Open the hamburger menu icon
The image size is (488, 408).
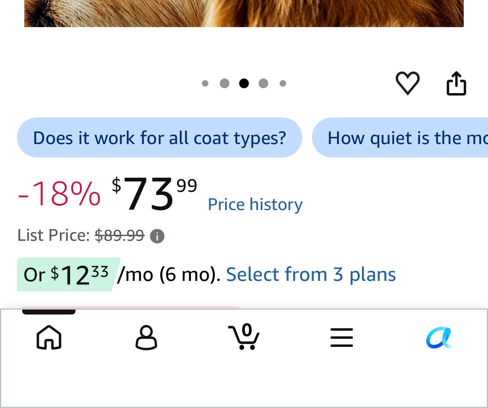(342, 338)
